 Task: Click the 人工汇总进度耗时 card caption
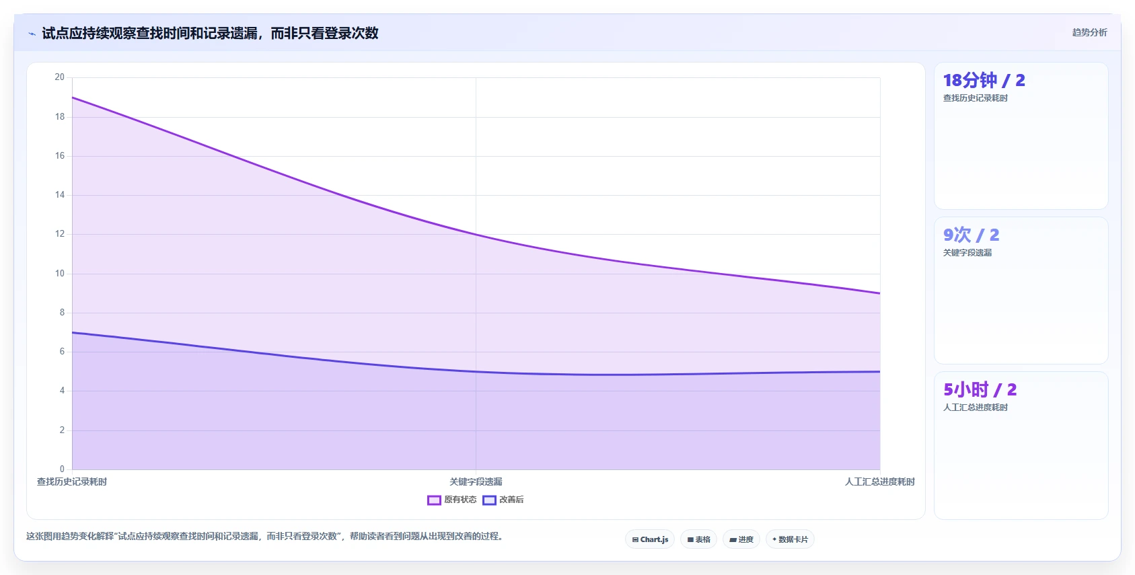coord(975,408)
